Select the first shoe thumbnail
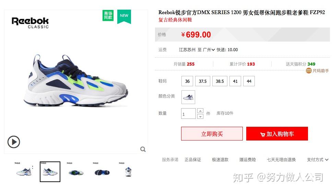 click(24, 171)
